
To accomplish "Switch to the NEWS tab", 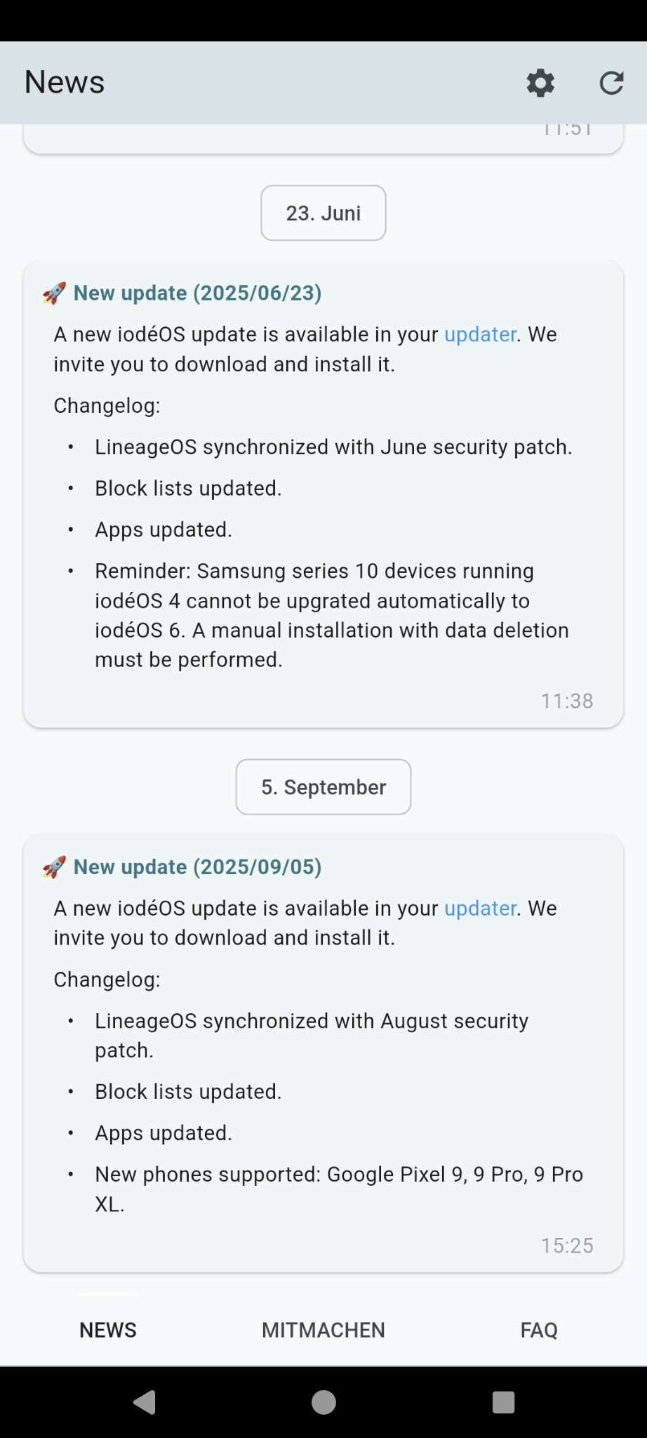I will coord(108,1330).
